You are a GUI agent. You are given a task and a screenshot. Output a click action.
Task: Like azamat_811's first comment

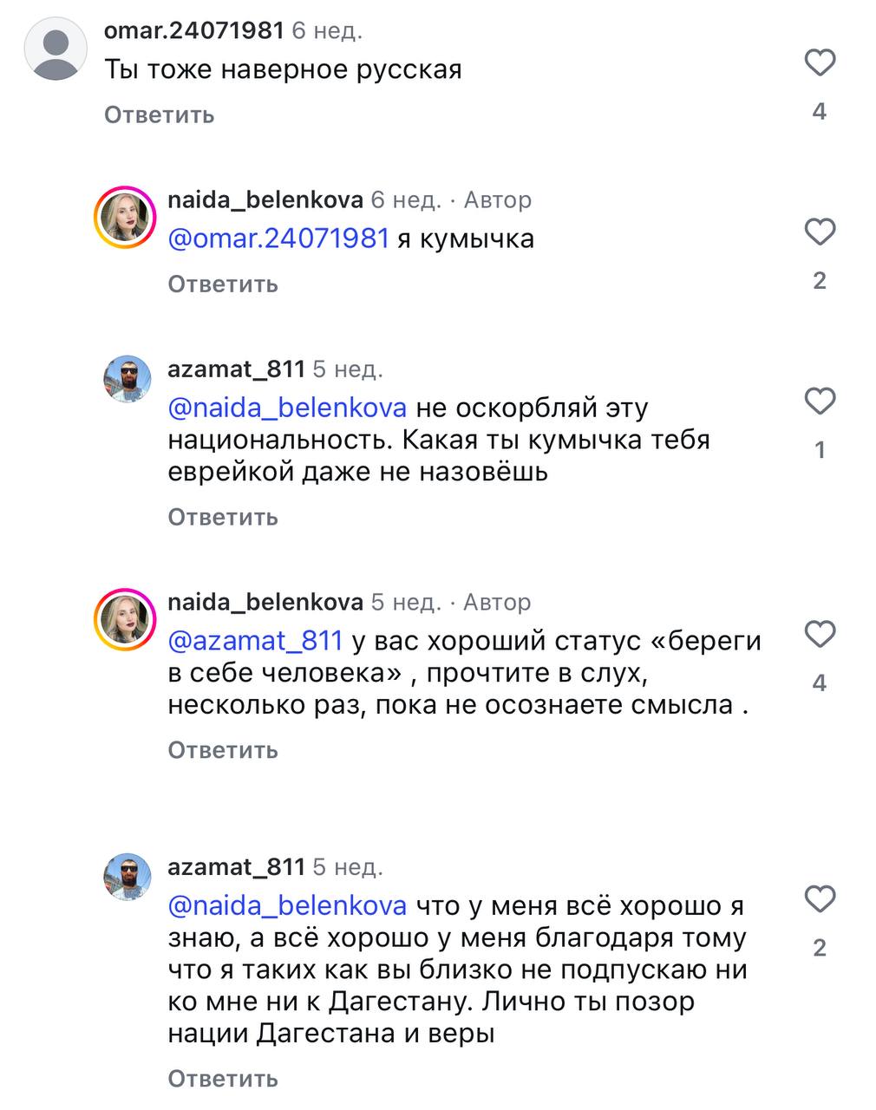818,401
